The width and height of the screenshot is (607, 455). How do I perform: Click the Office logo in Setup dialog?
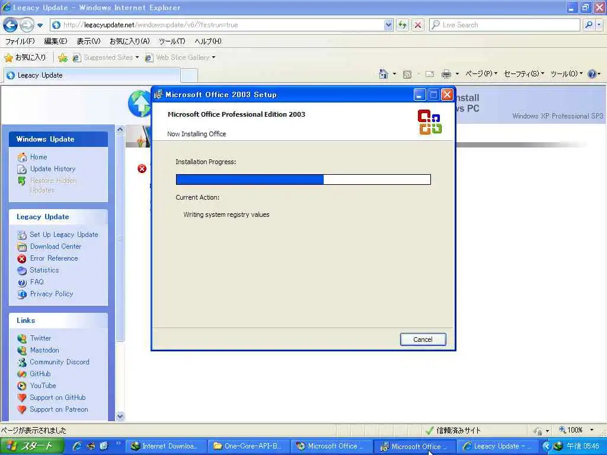430,122
